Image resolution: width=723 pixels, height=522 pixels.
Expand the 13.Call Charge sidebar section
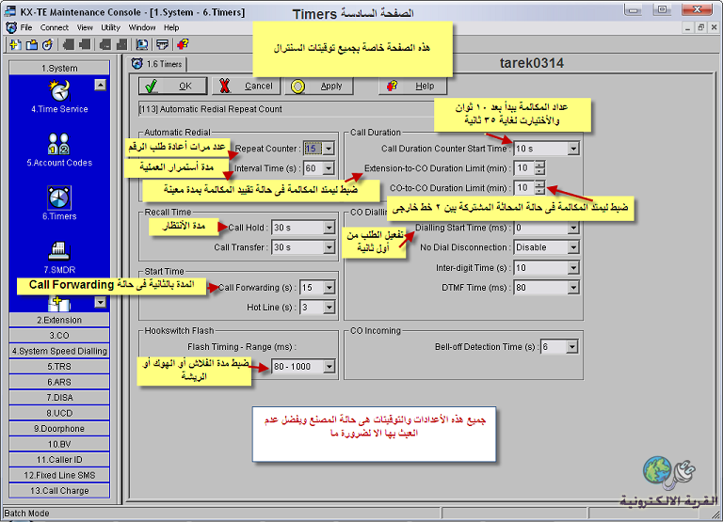59,491
